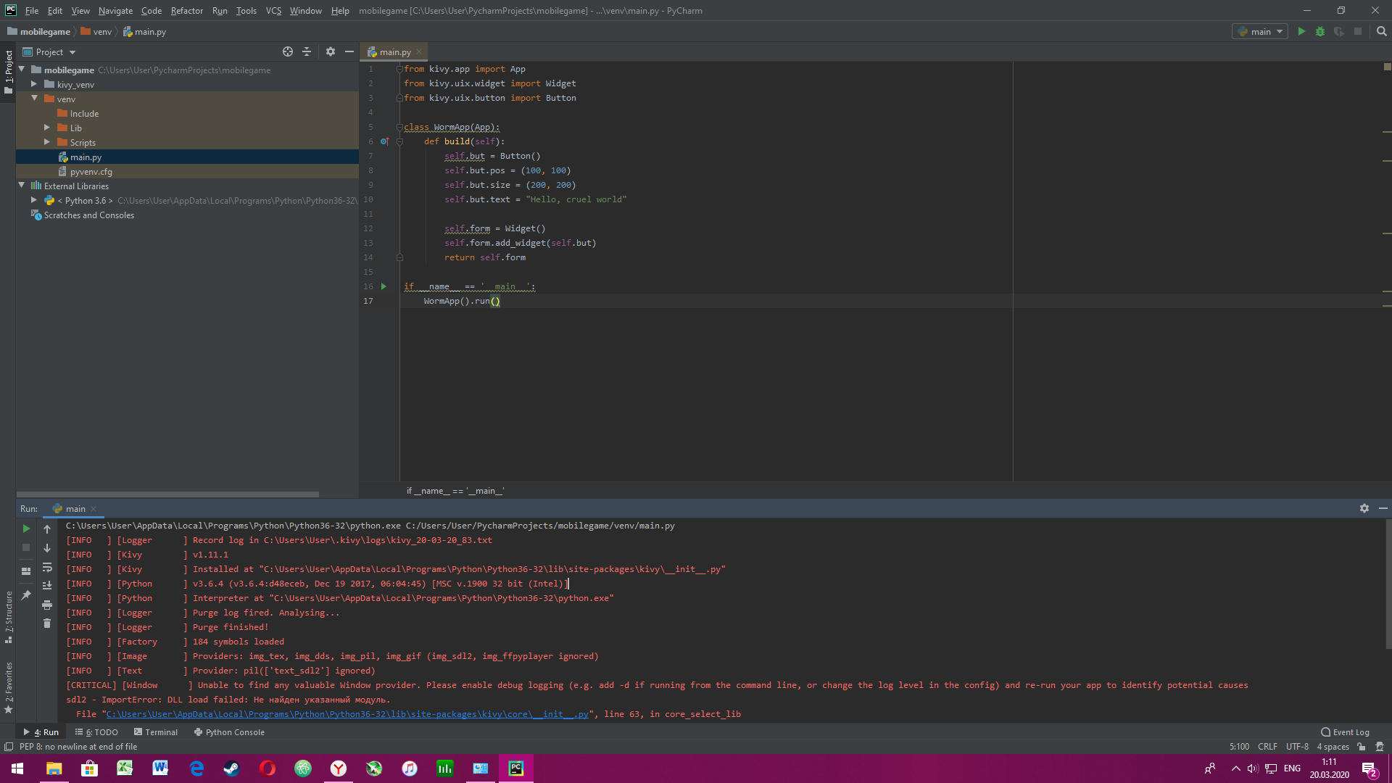The height and width of the screenshot is (783, 1392).
Task: Run the main configuration from the toolbar
Action: tap(1301, 31)
